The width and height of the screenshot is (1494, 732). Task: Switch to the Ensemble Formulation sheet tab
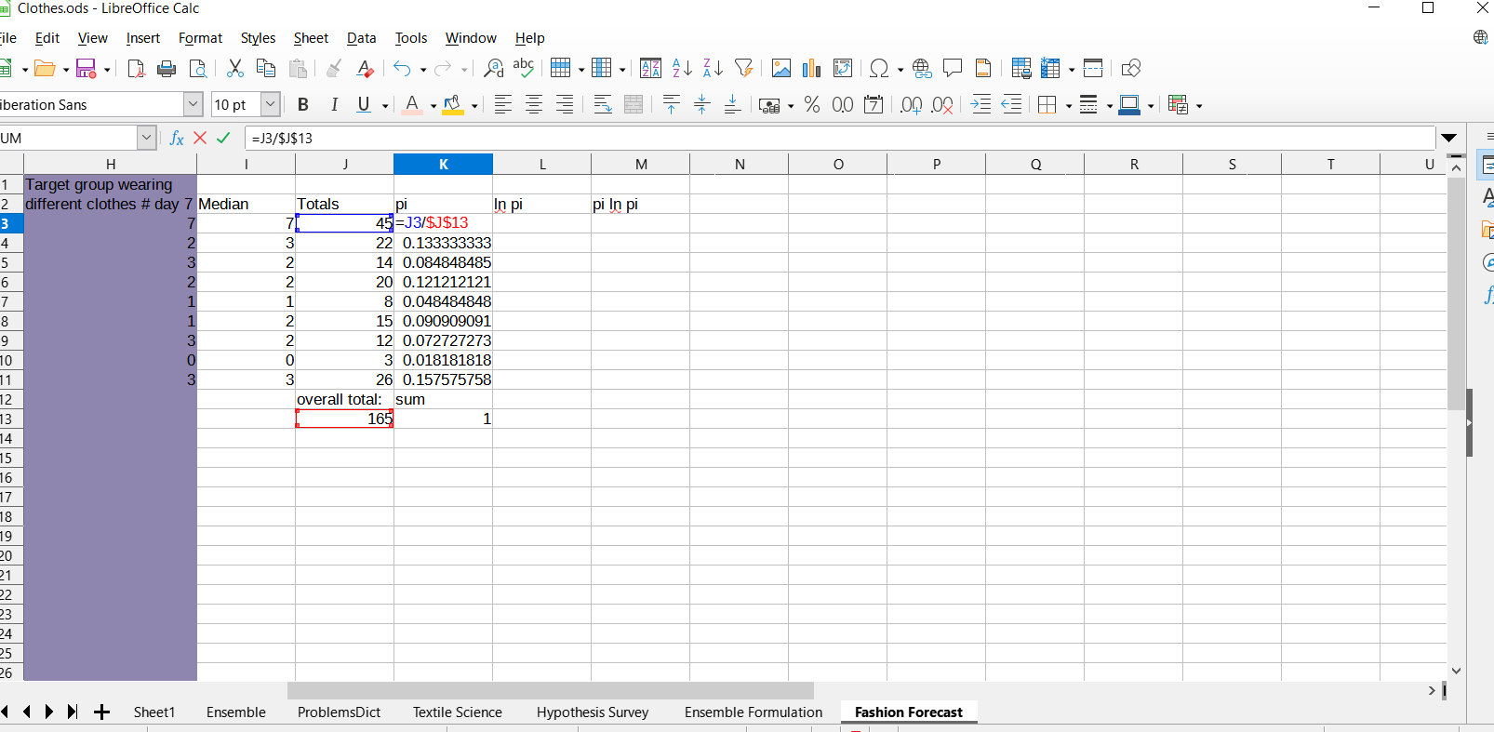(x=754, y=712)
